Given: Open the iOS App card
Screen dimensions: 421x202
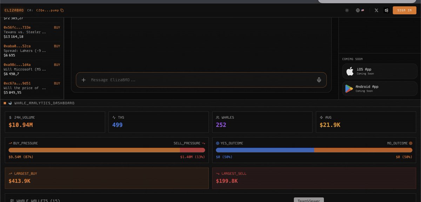Looking at the screenshot, I should point(379,71).
